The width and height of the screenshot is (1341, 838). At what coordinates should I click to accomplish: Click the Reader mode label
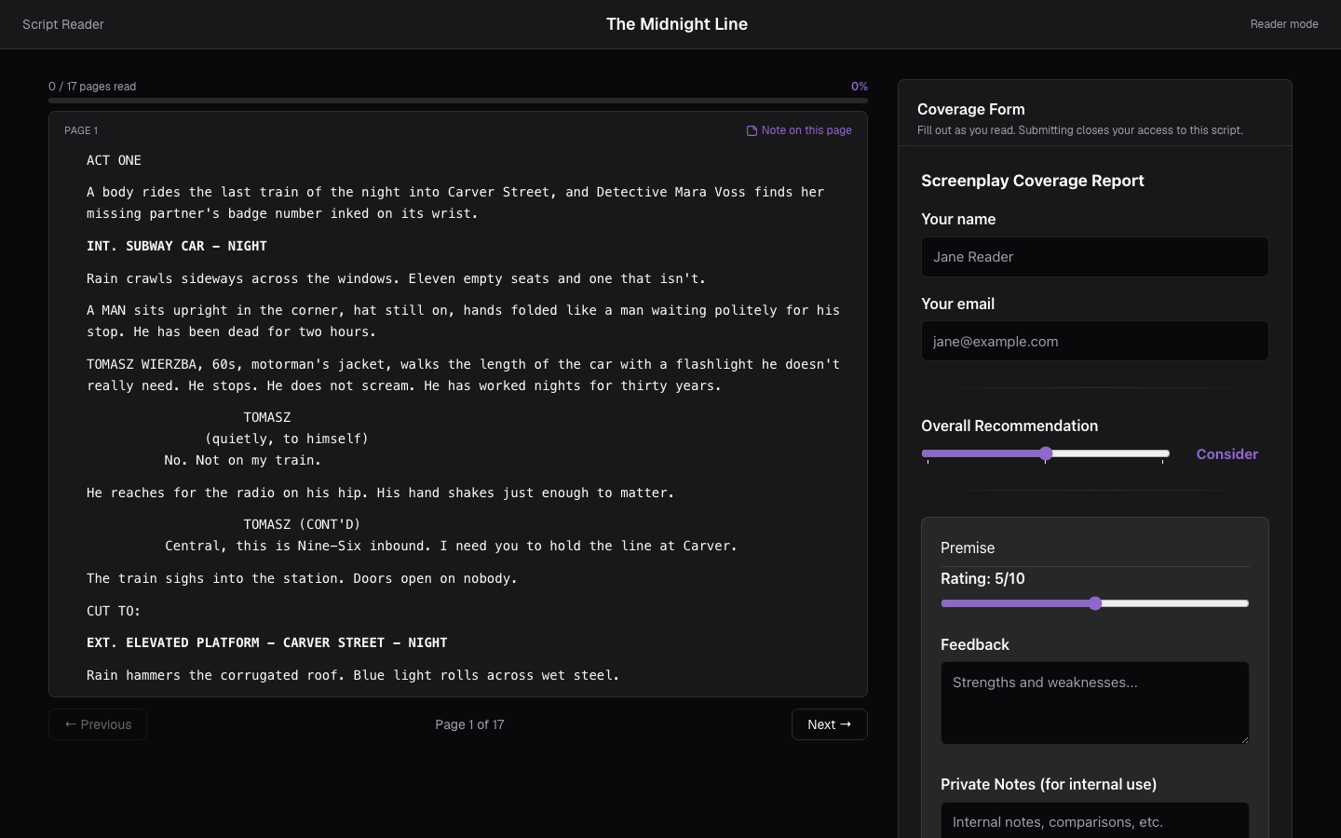(x=1284, y=24)
